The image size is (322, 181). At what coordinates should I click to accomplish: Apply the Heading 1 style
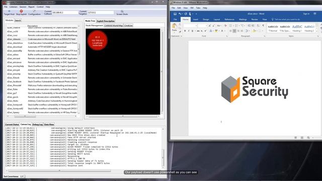pos(297,28)
